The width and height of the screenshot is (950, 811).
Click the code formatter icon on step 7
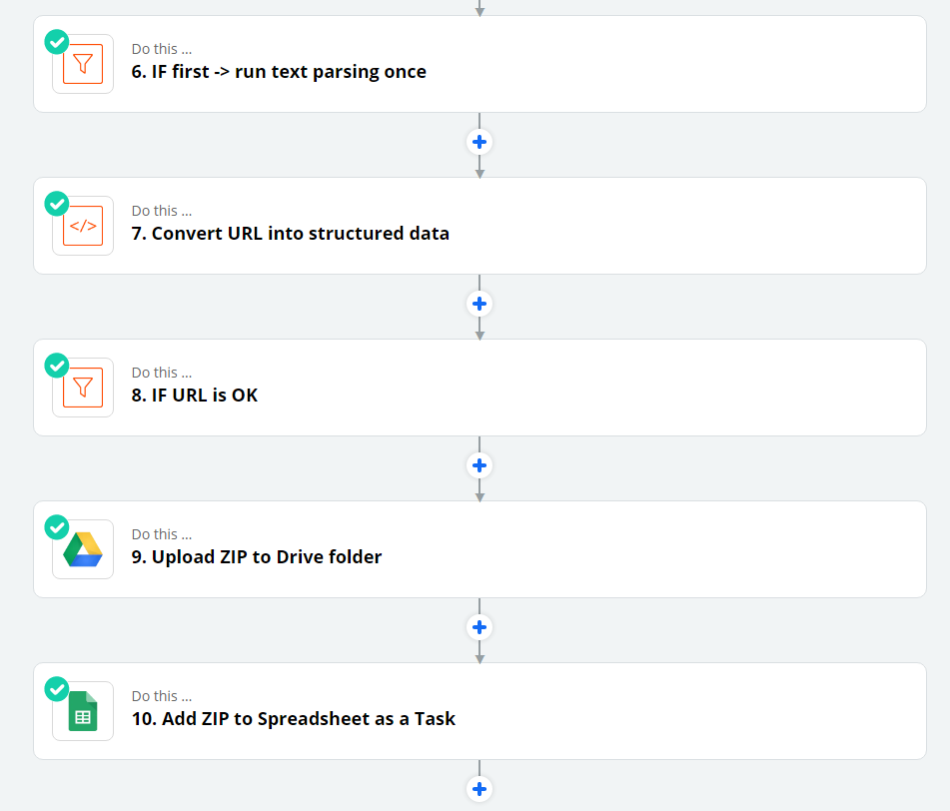click(x=82, y=225)
